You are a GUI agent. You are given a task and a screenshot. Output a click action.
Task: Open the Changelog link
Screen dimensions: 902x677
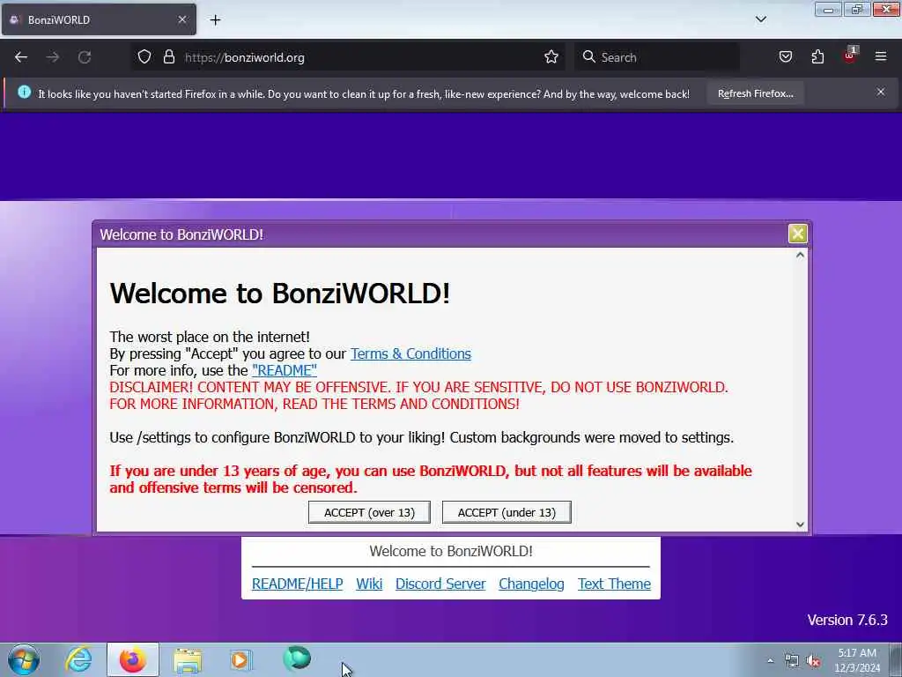pos(531,584)
